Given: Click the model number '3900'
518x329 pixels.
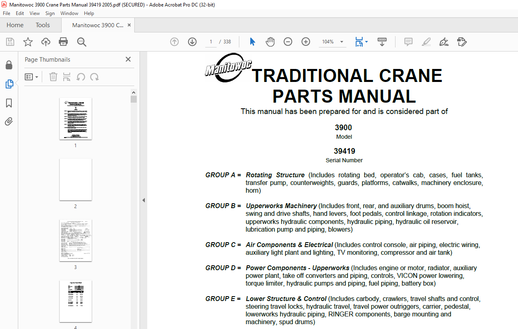Looking at the screenshot, I should tap(344, 128).
